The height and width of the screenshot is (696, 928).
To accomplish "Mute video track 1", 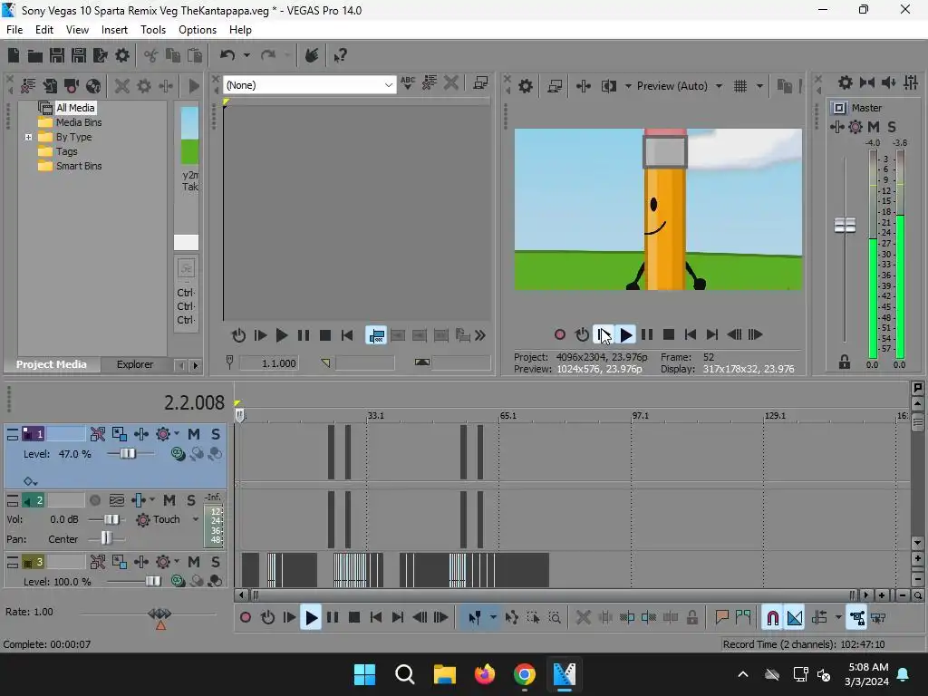I will (x=194, y=434).
